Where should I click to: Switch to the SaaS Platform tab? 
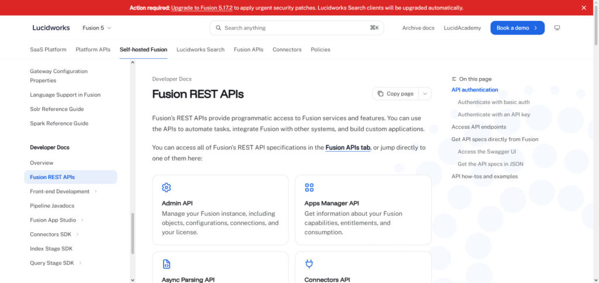click(48, 50)
